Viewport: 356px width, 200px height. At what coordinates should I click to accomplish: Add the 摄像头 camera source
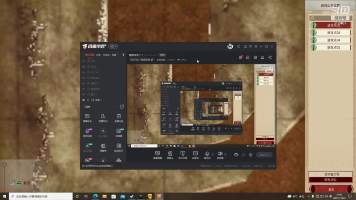tap(170, 155)
